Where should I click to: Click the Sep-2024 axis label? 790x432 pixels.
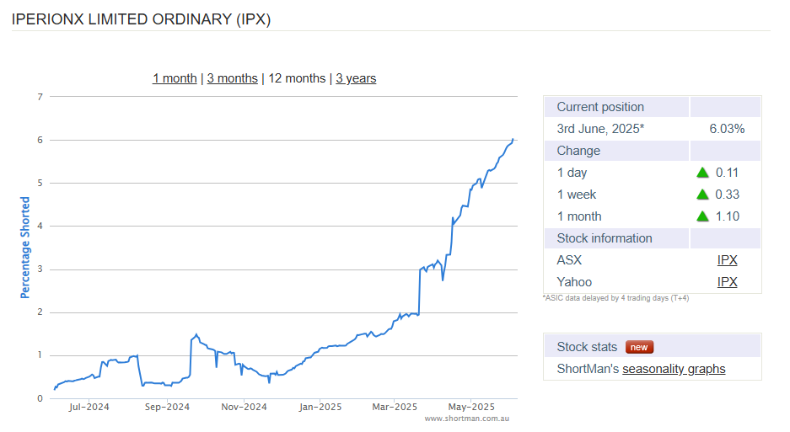(167, 407)
